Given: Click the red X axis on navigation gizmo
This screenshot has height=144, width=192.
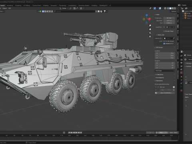Looking at the screenshot, I should pos(149,19).
